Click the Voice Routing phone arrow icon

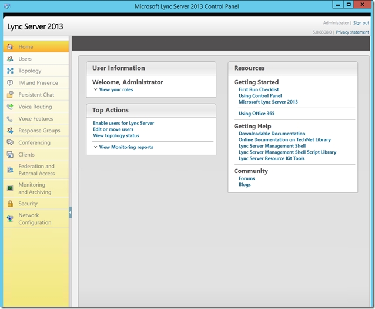click(x=10, y=107)
